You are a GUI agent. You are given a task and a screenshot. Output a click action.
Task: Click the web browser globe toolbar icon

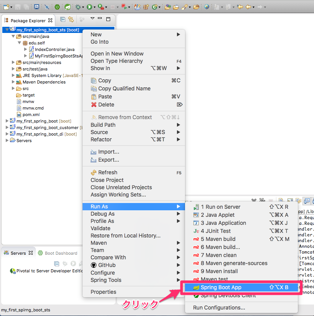tap(207, 7)
